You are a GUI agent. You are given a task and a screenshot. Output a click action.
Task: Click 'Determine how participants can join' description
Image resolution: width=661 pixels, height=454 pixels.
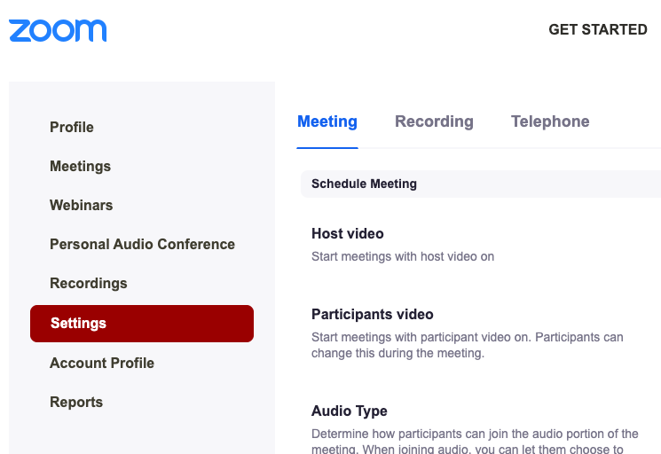(x=475, y=441)
